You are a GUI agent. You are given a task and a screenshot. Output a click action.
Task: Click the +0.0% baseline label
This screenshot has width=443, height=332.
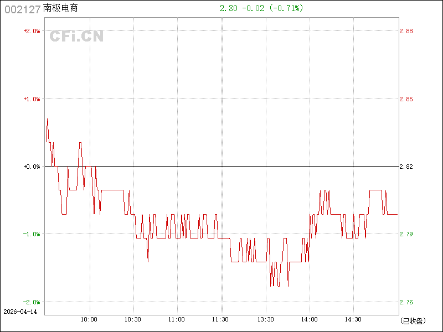32,167
